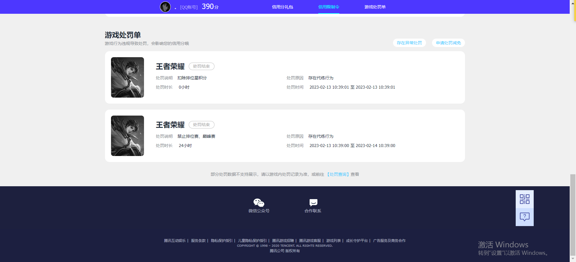Screen dimensions: 576x262
Task: Click time range ending 2023-02-14 10:39:00
Action: coord(352,146)
